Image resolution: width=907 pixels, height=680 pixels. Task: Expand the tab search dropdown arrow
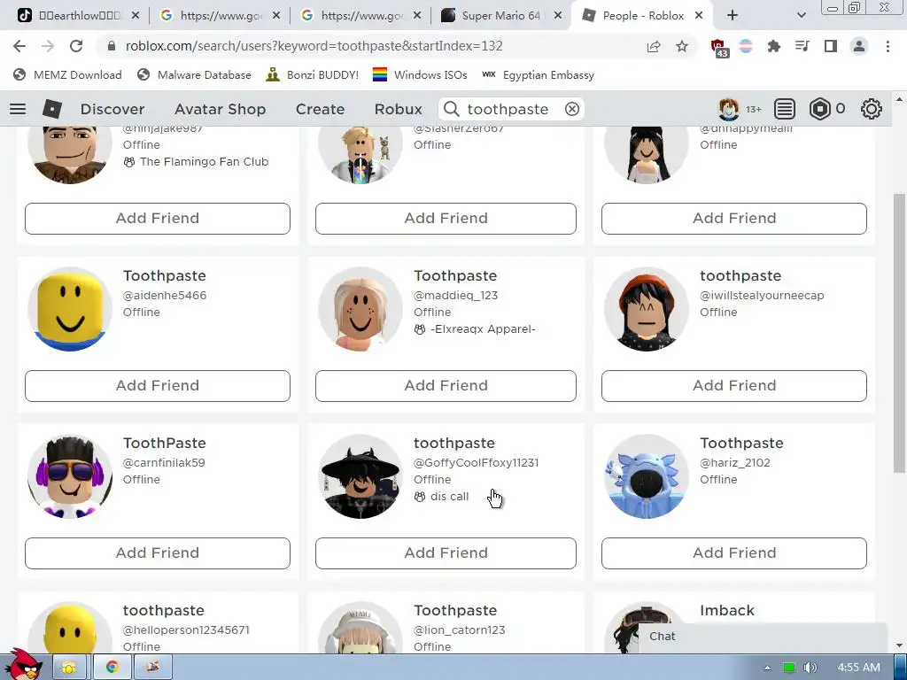[x=801, y=16]
